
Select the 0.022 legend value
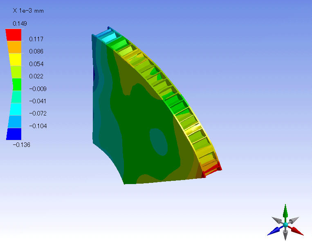point(36,76)
